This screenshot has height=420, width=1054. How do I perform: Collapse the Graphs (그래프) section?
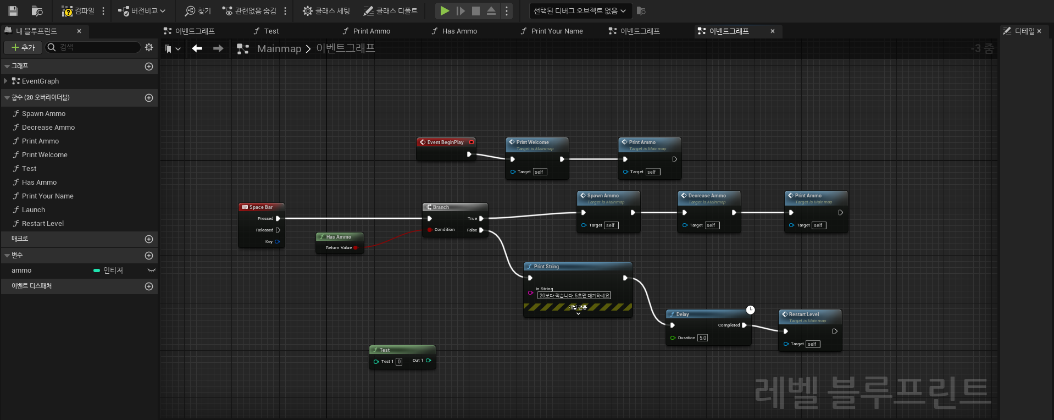click(x=7, y=66)
